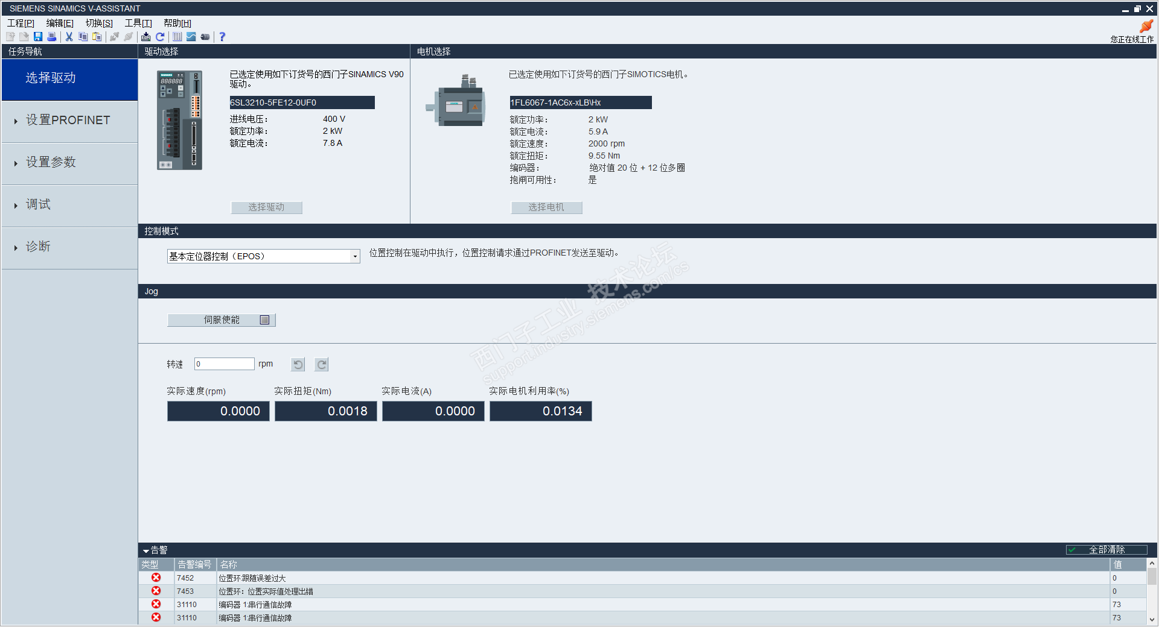
Task: Click the online status plug icon
Action: (x=1146, y=26)
